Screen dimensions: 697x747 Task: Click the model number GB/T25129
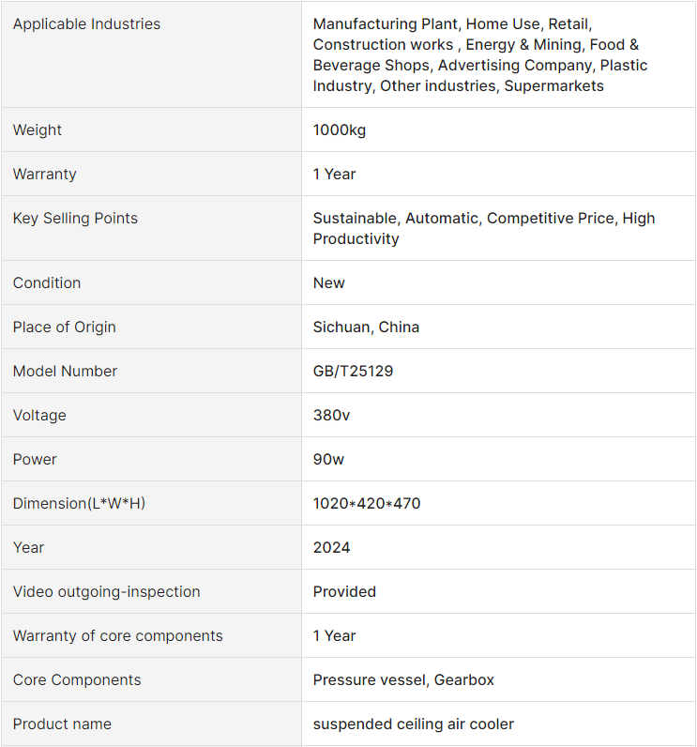(x=353, y=372)
